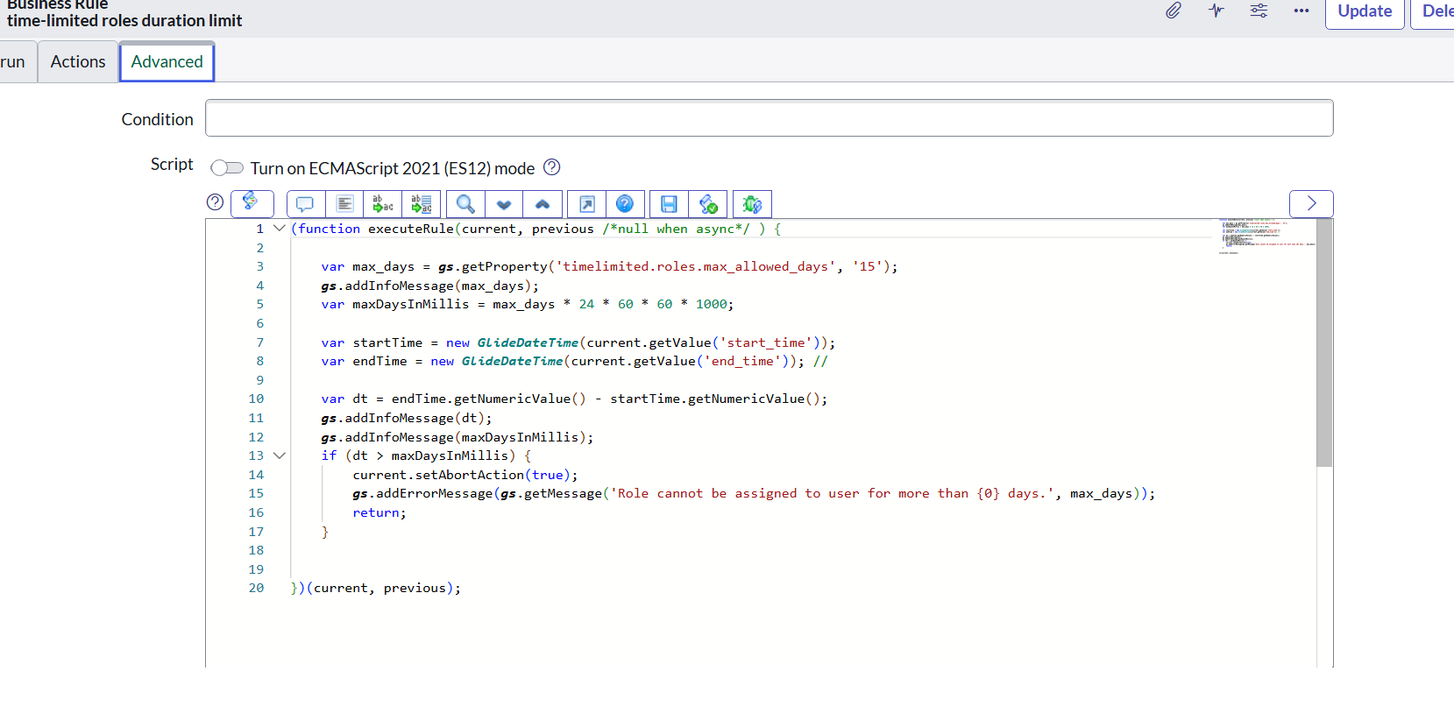Click the format code icon
The height and width of the screenshot is (706, 1454).
click(x=344, y=204)
